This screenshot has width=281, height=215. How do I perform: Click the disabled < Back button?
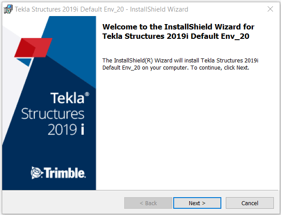148,203
